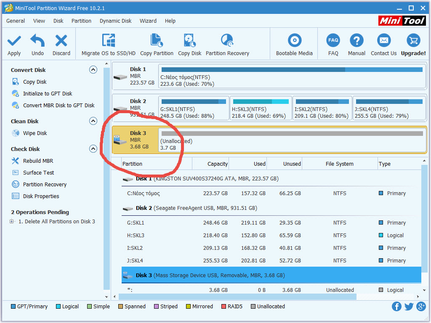This screenshot has height=323, width=431.
Task: Select the H:SKL3 partition bar in Disk 2
Action: 261,109
